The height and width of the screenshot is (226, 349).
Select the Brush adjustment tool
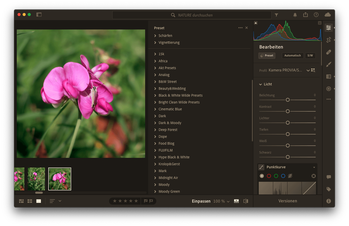point(329,64)
